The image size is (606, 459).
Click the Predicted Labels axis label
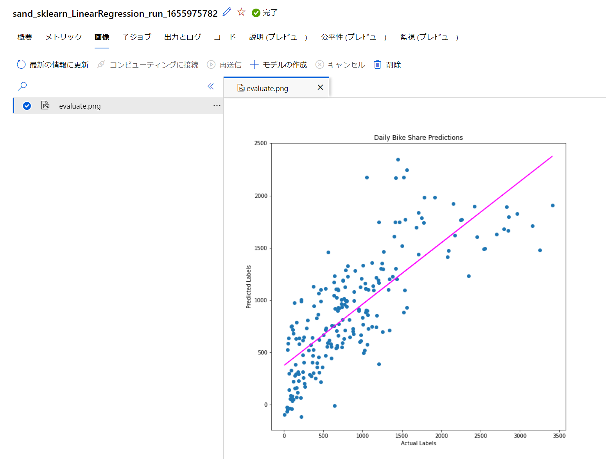click(x=248, y=287)
